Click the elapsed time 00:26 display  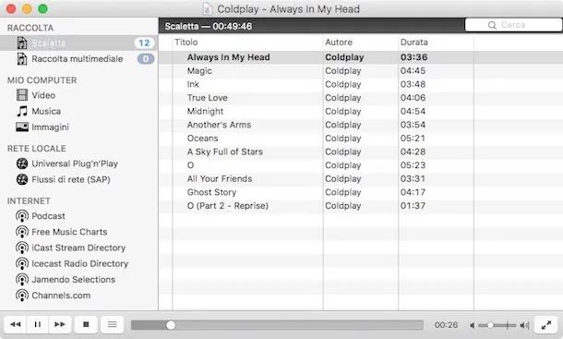[x=446, y=325]
